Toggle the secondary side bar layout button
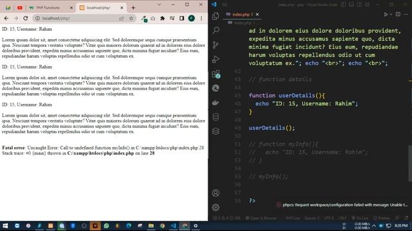The image size is (412, 231). coord(359,4)
